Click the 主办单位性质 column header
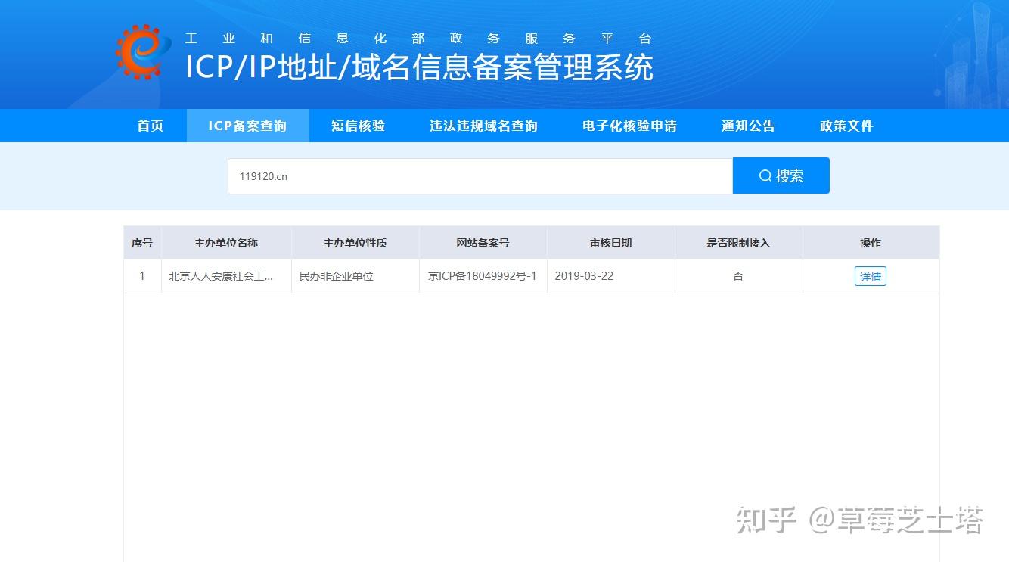 coord(355,243)
